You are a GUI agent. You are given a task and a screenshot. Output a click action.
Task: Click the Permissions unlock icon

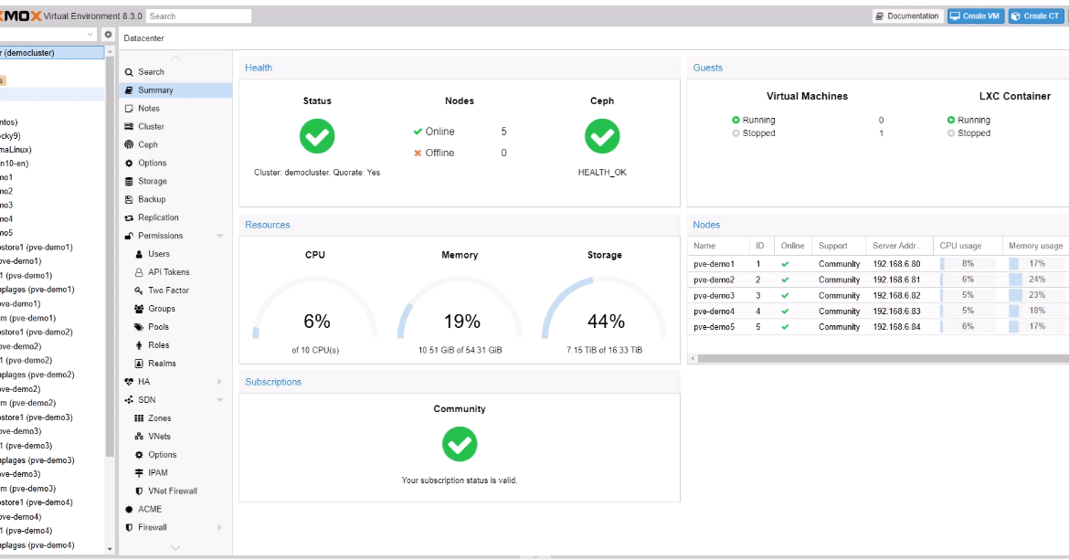click(x=129, y=236)
